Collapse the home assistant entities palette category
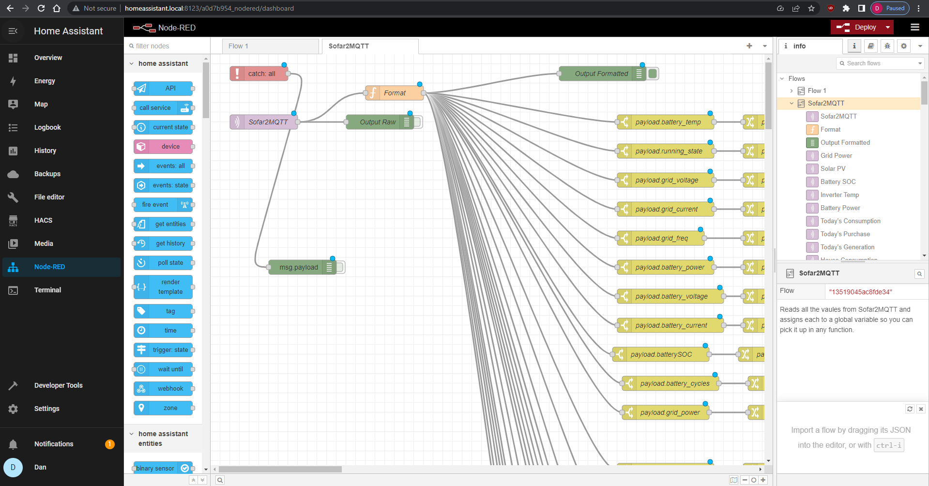Image resolution: width=929 pixels, height=486 pixels. (x=131, y=434)
